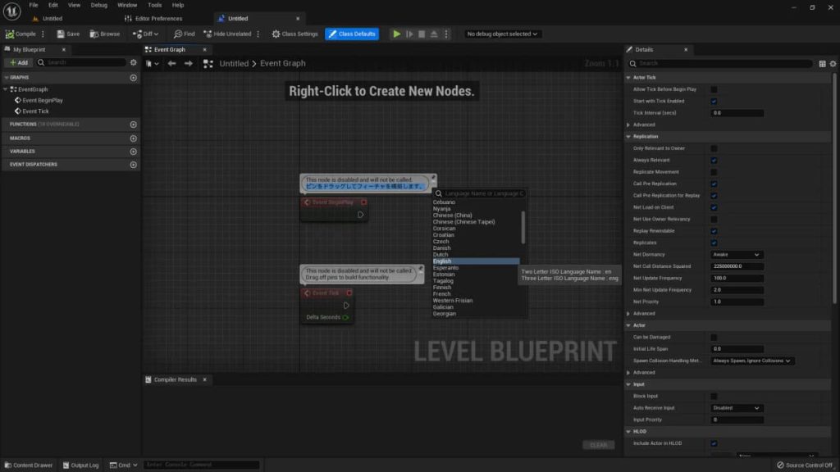Toggle Can be Damaged checkbox
Image resolution: width=840 pixels, height=472 pixels.
click(714, 337)
